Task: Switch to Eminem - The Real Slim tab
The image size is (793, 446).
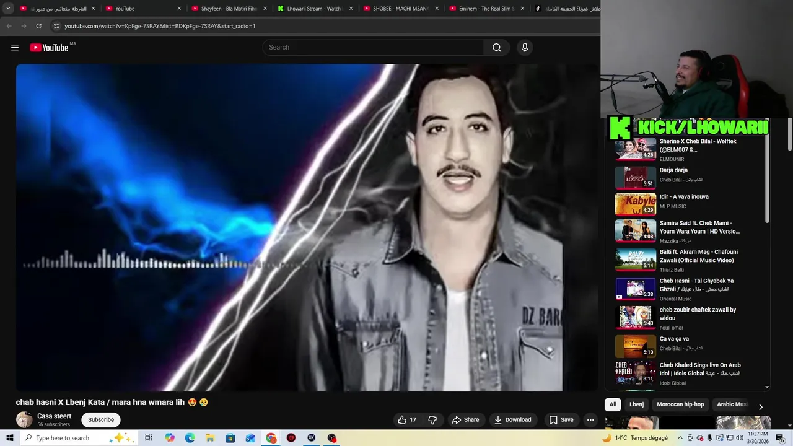Action: click(x=488, y=9)
